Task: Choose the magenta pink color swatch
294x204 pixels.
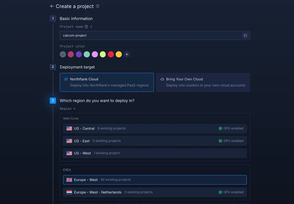Action: 71,54
